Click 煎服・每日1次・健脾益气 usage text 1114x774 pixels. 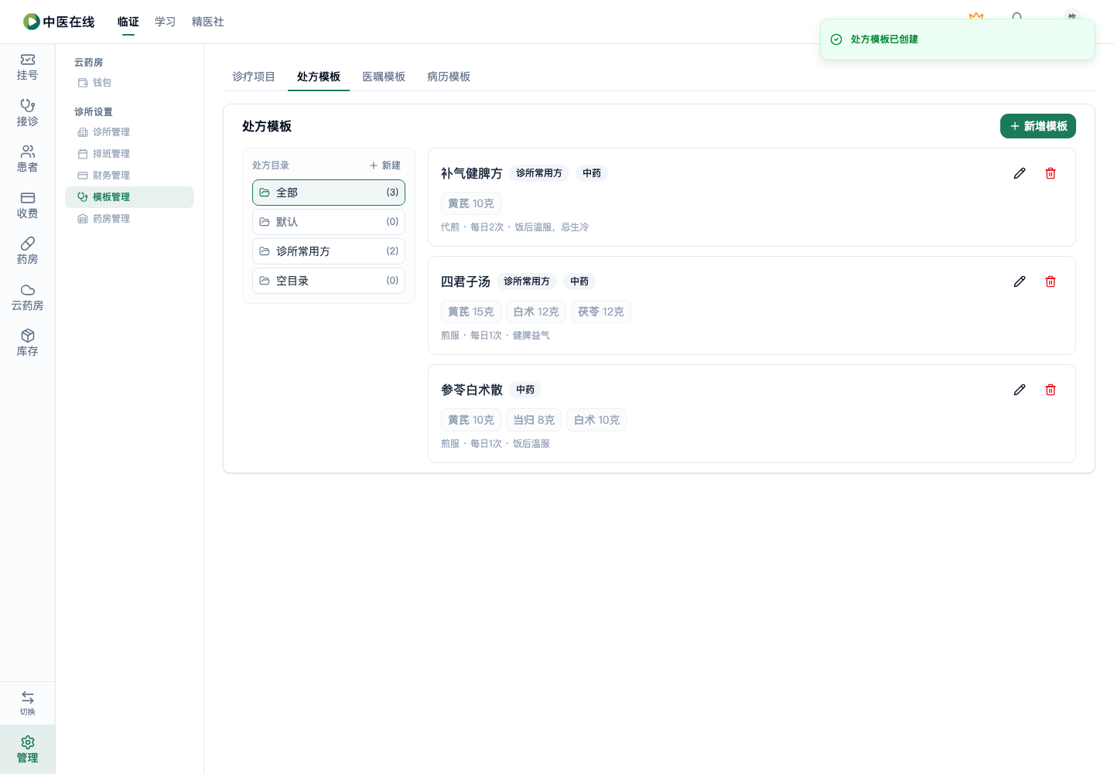point(495,336)
